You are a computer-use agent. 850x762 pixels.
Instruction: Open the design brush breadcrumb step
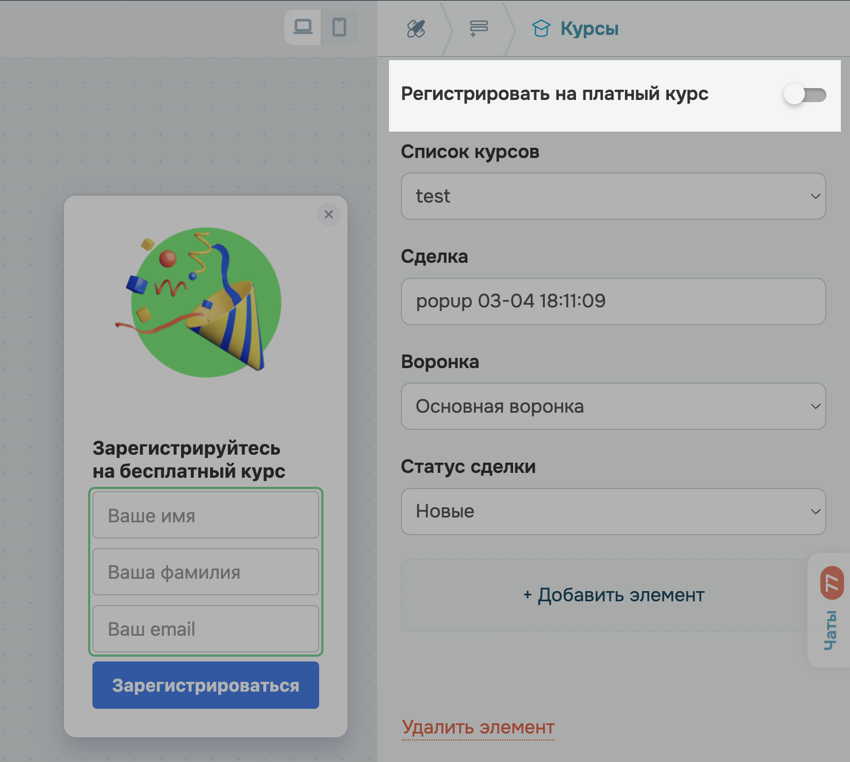(x=416, y=28)
